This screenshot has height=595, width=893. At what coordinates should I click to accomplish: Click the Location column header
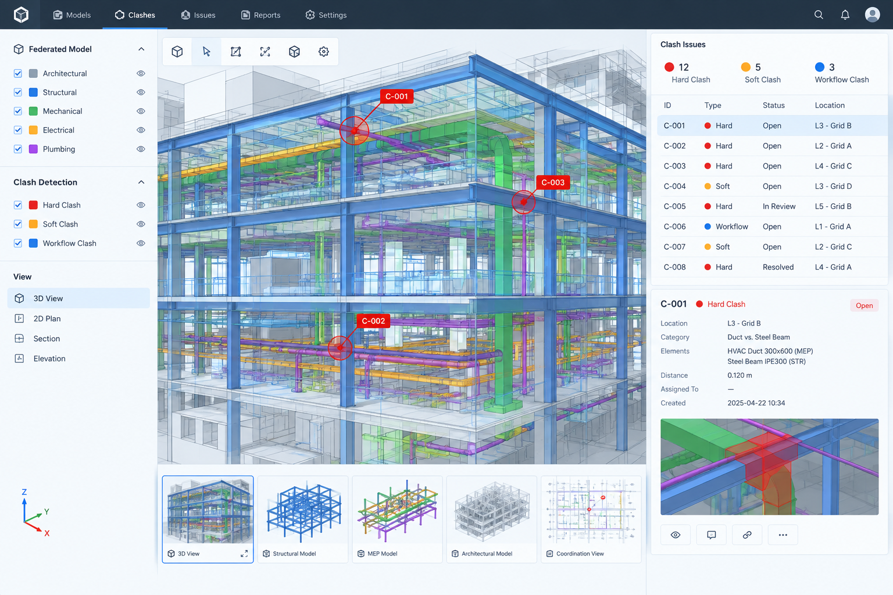click(x=830, y=105)
